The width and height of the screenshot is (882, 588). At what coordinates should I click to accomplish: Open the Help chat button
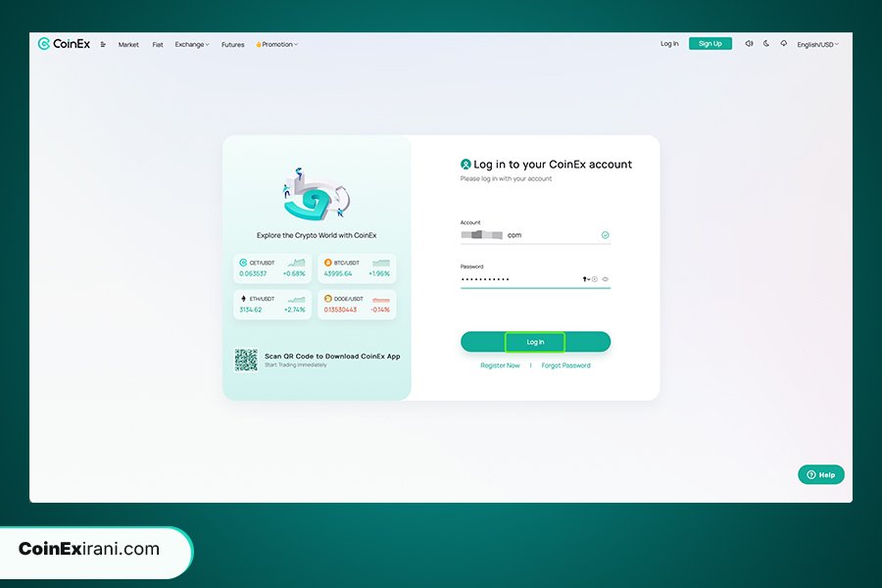click(x=820, y=474)
